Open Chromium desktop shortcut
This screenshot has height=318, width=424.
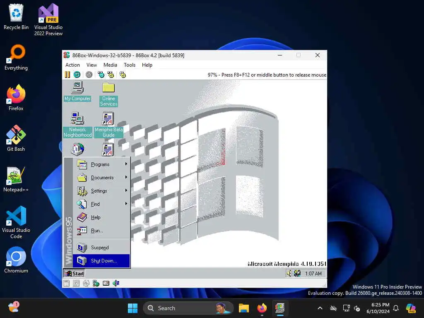pyautogui.click(x=16, y=260)
